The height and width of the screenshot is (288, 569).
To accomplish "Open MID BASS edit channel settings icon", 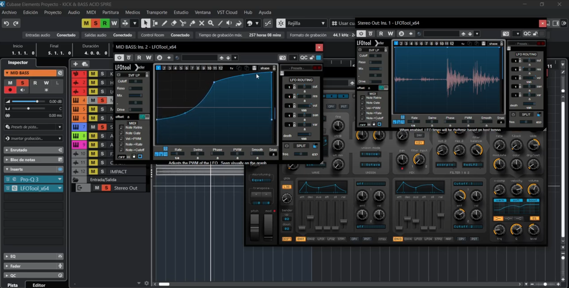I will (60, 73).
